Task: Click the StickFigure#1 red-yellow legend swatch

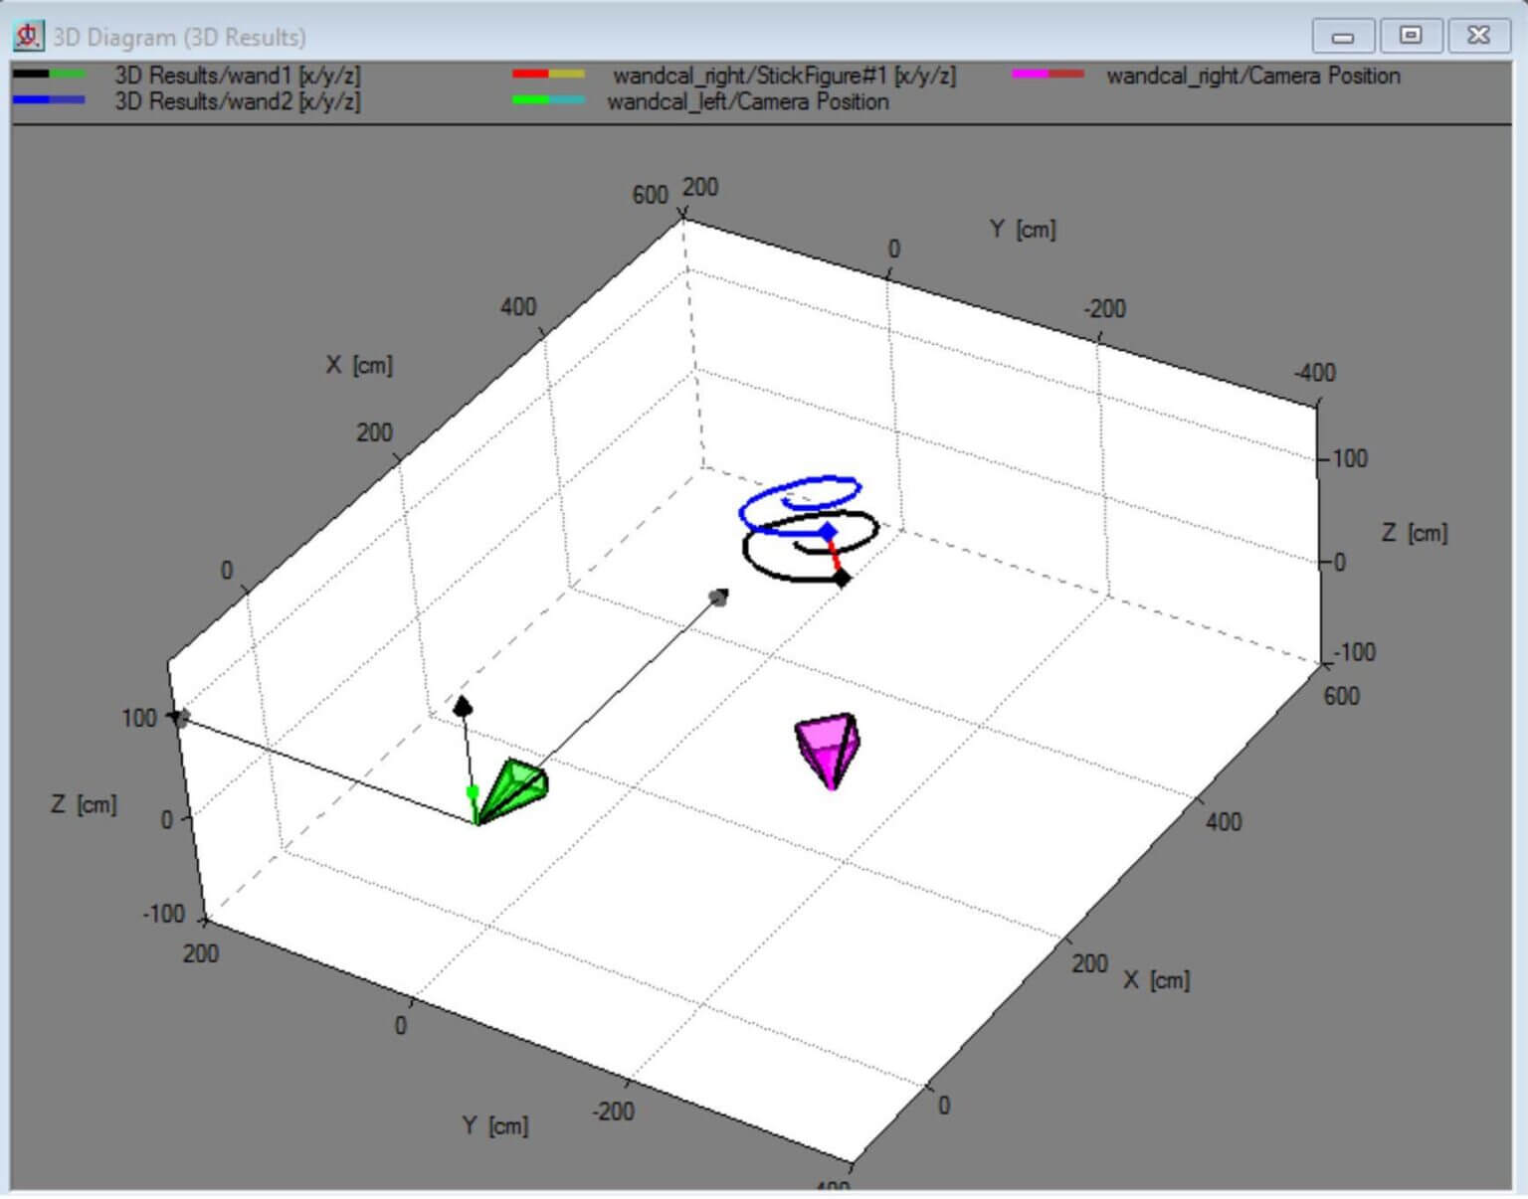Action: (548, 75)
